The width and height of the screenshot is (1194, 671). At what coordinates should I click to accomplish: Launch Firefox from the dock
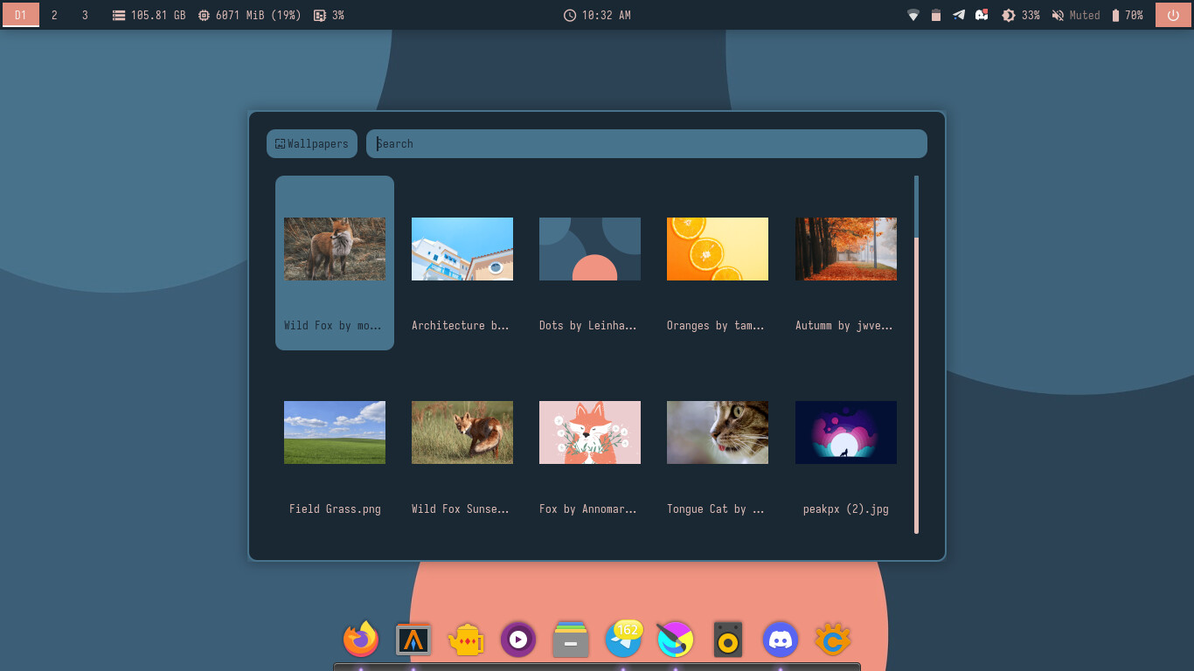(361, 640)
